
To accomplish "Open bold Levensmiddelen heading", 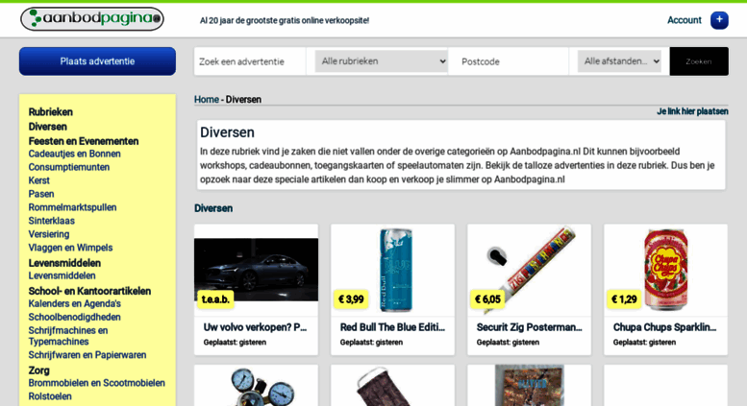I will pyautogui.click(x=64, y=263).
